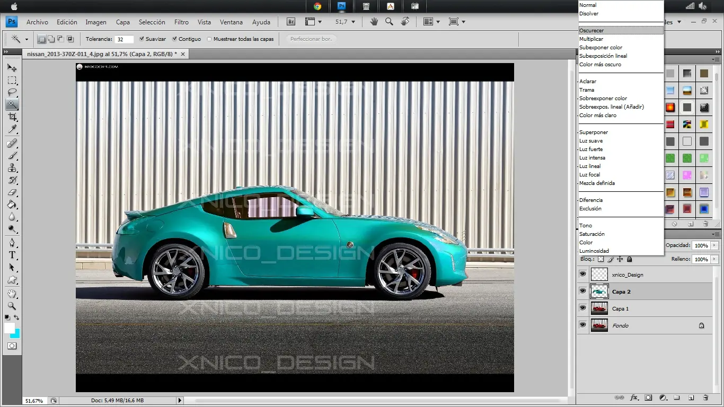Toggle the Suavizar checkbox

click(x=142, y=39)
